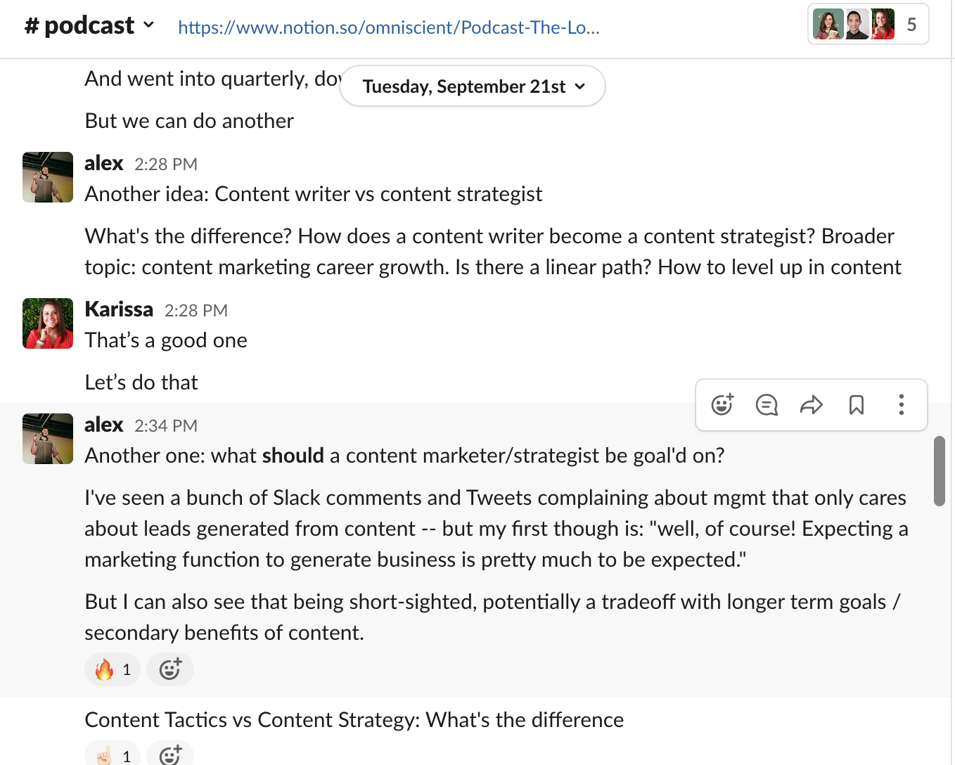Screen dimensions: 955x765
Task: Bookmark the message from alex
Action: pyautogui.click(x=856, y=405)
